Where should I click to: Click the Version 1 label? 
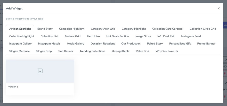[13, 87]
